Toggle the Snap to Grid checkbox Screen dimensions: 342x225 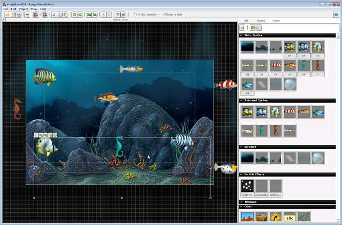(165, 15)
